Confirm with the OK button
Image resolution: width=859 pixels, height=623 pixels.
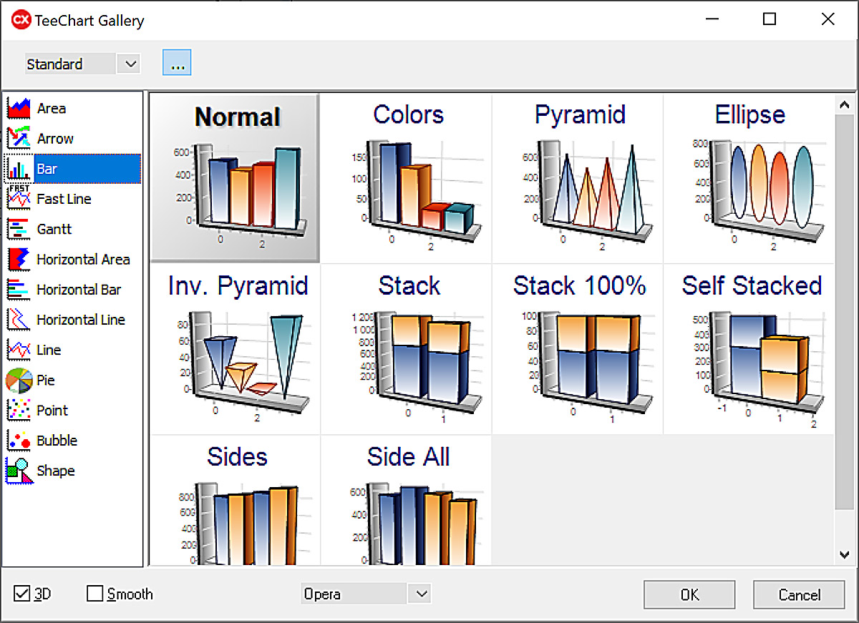(x=689, y=594)
